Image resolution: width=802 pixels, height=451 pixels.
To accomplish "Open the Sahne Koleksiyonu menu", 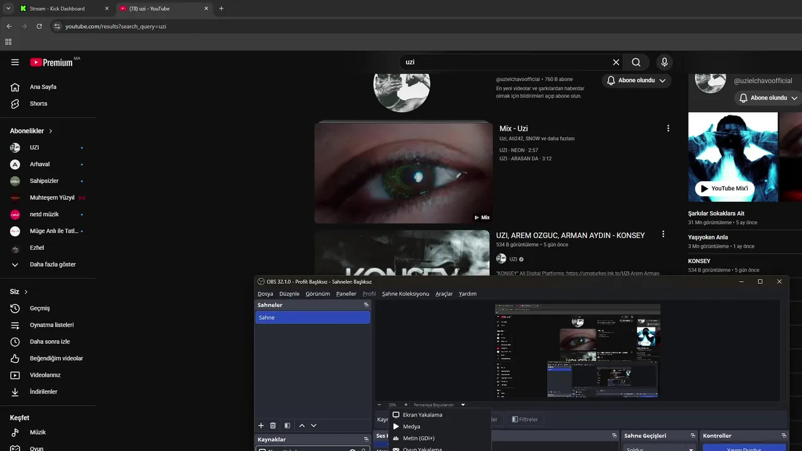I will click(405, 294).
